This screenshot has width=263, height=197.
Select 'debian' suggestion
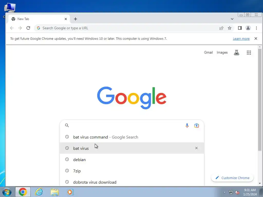(x=132, y=160)
